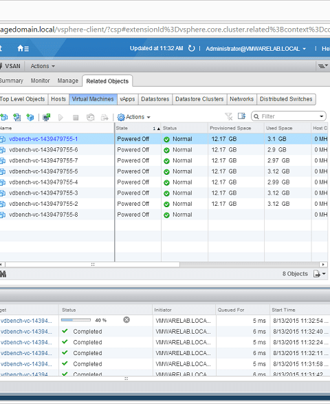Click the scroll right arrow of VM table

[323, 264]
